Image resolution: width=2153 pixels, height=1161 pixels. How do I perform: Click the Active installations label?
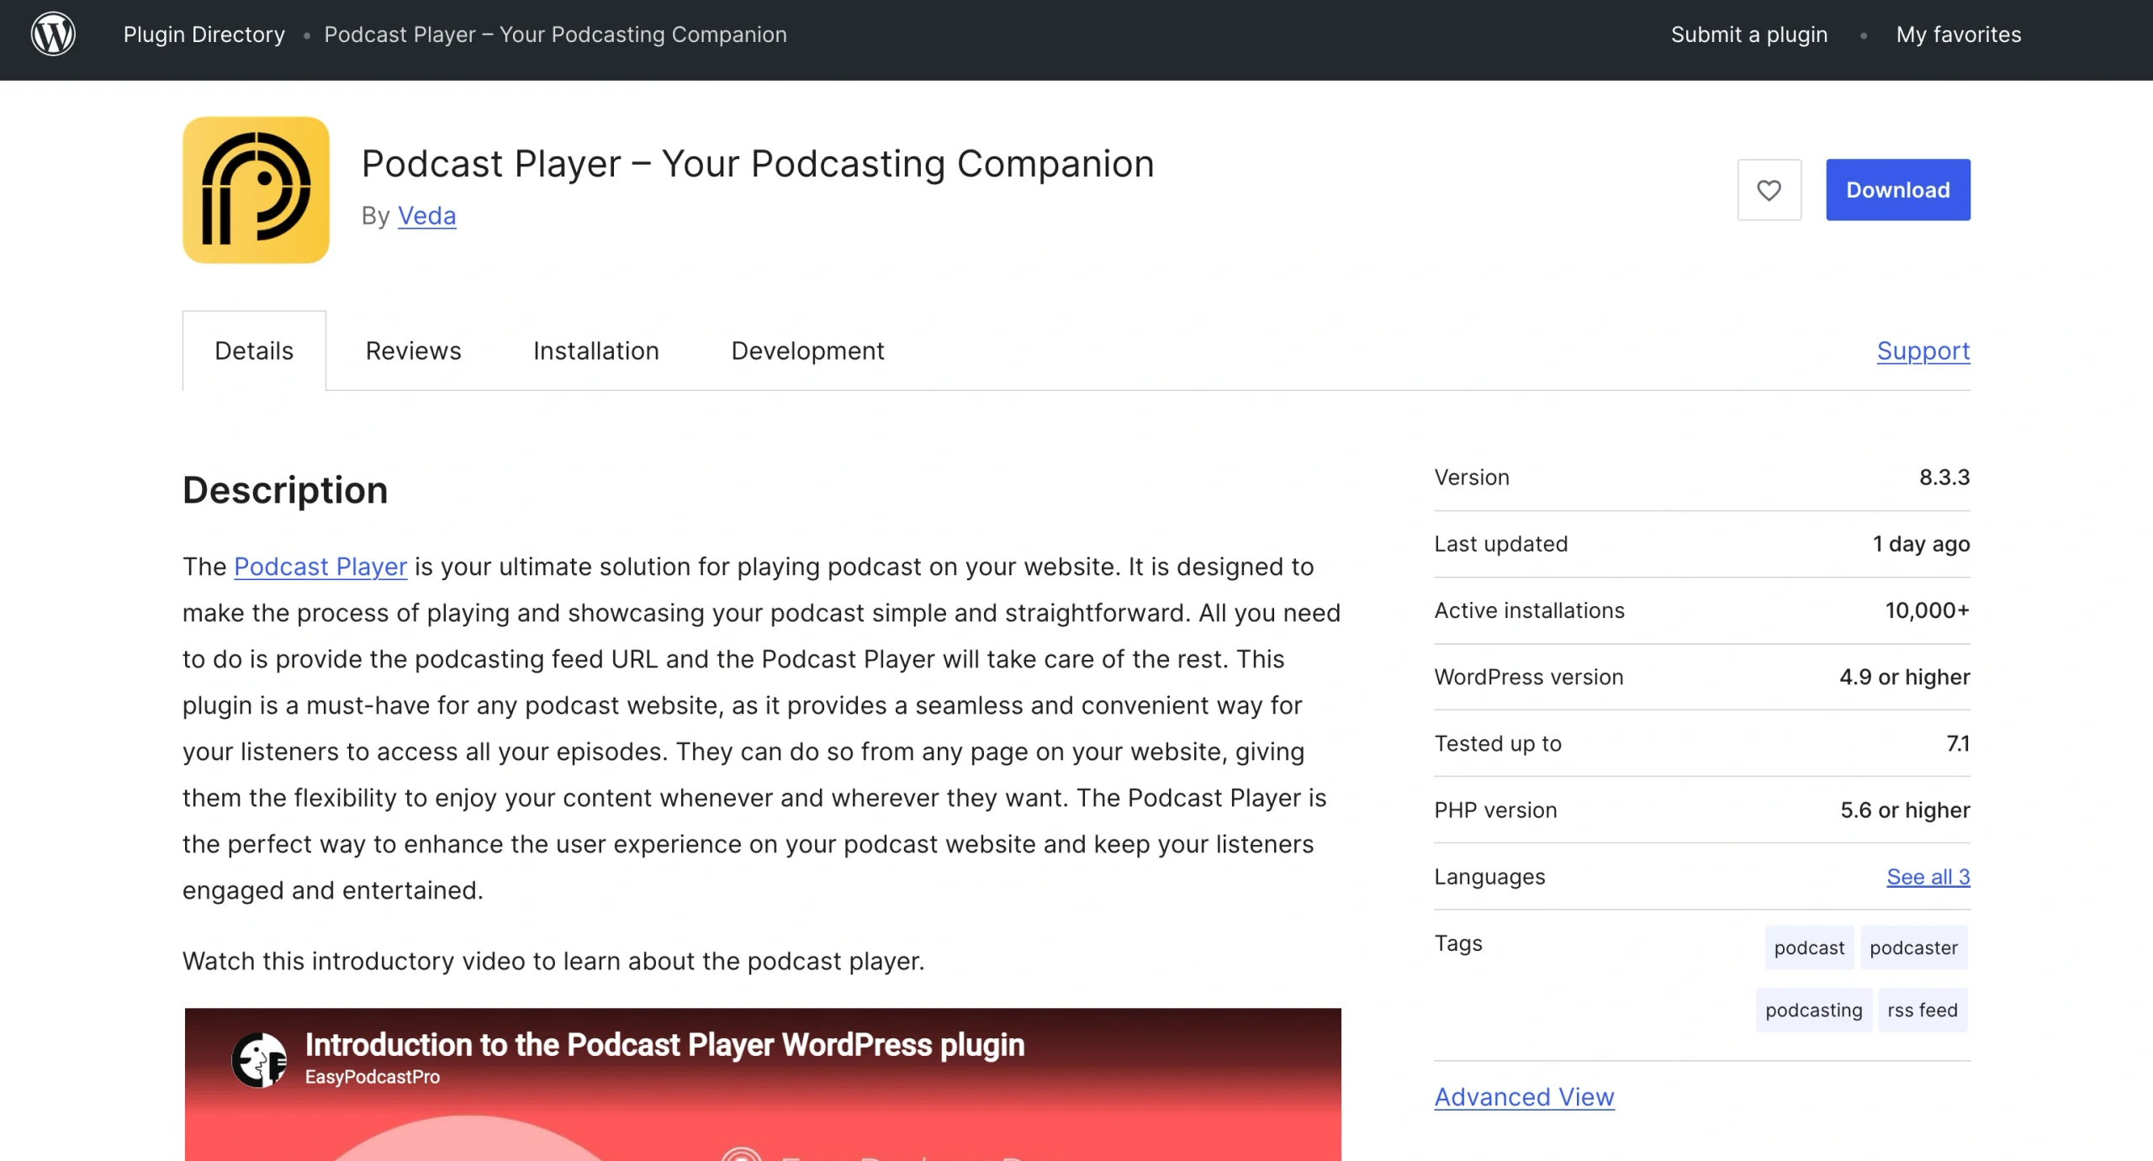coord(1529,610)
